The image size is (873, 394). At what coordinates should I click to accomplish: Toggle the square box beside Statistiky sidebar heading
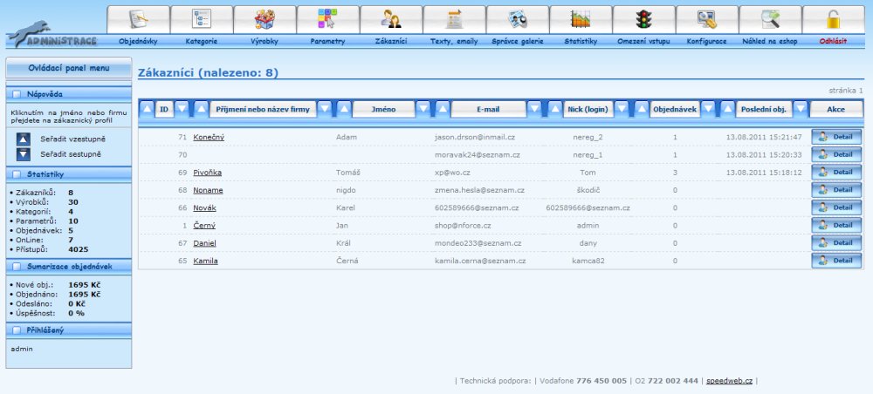16,174
